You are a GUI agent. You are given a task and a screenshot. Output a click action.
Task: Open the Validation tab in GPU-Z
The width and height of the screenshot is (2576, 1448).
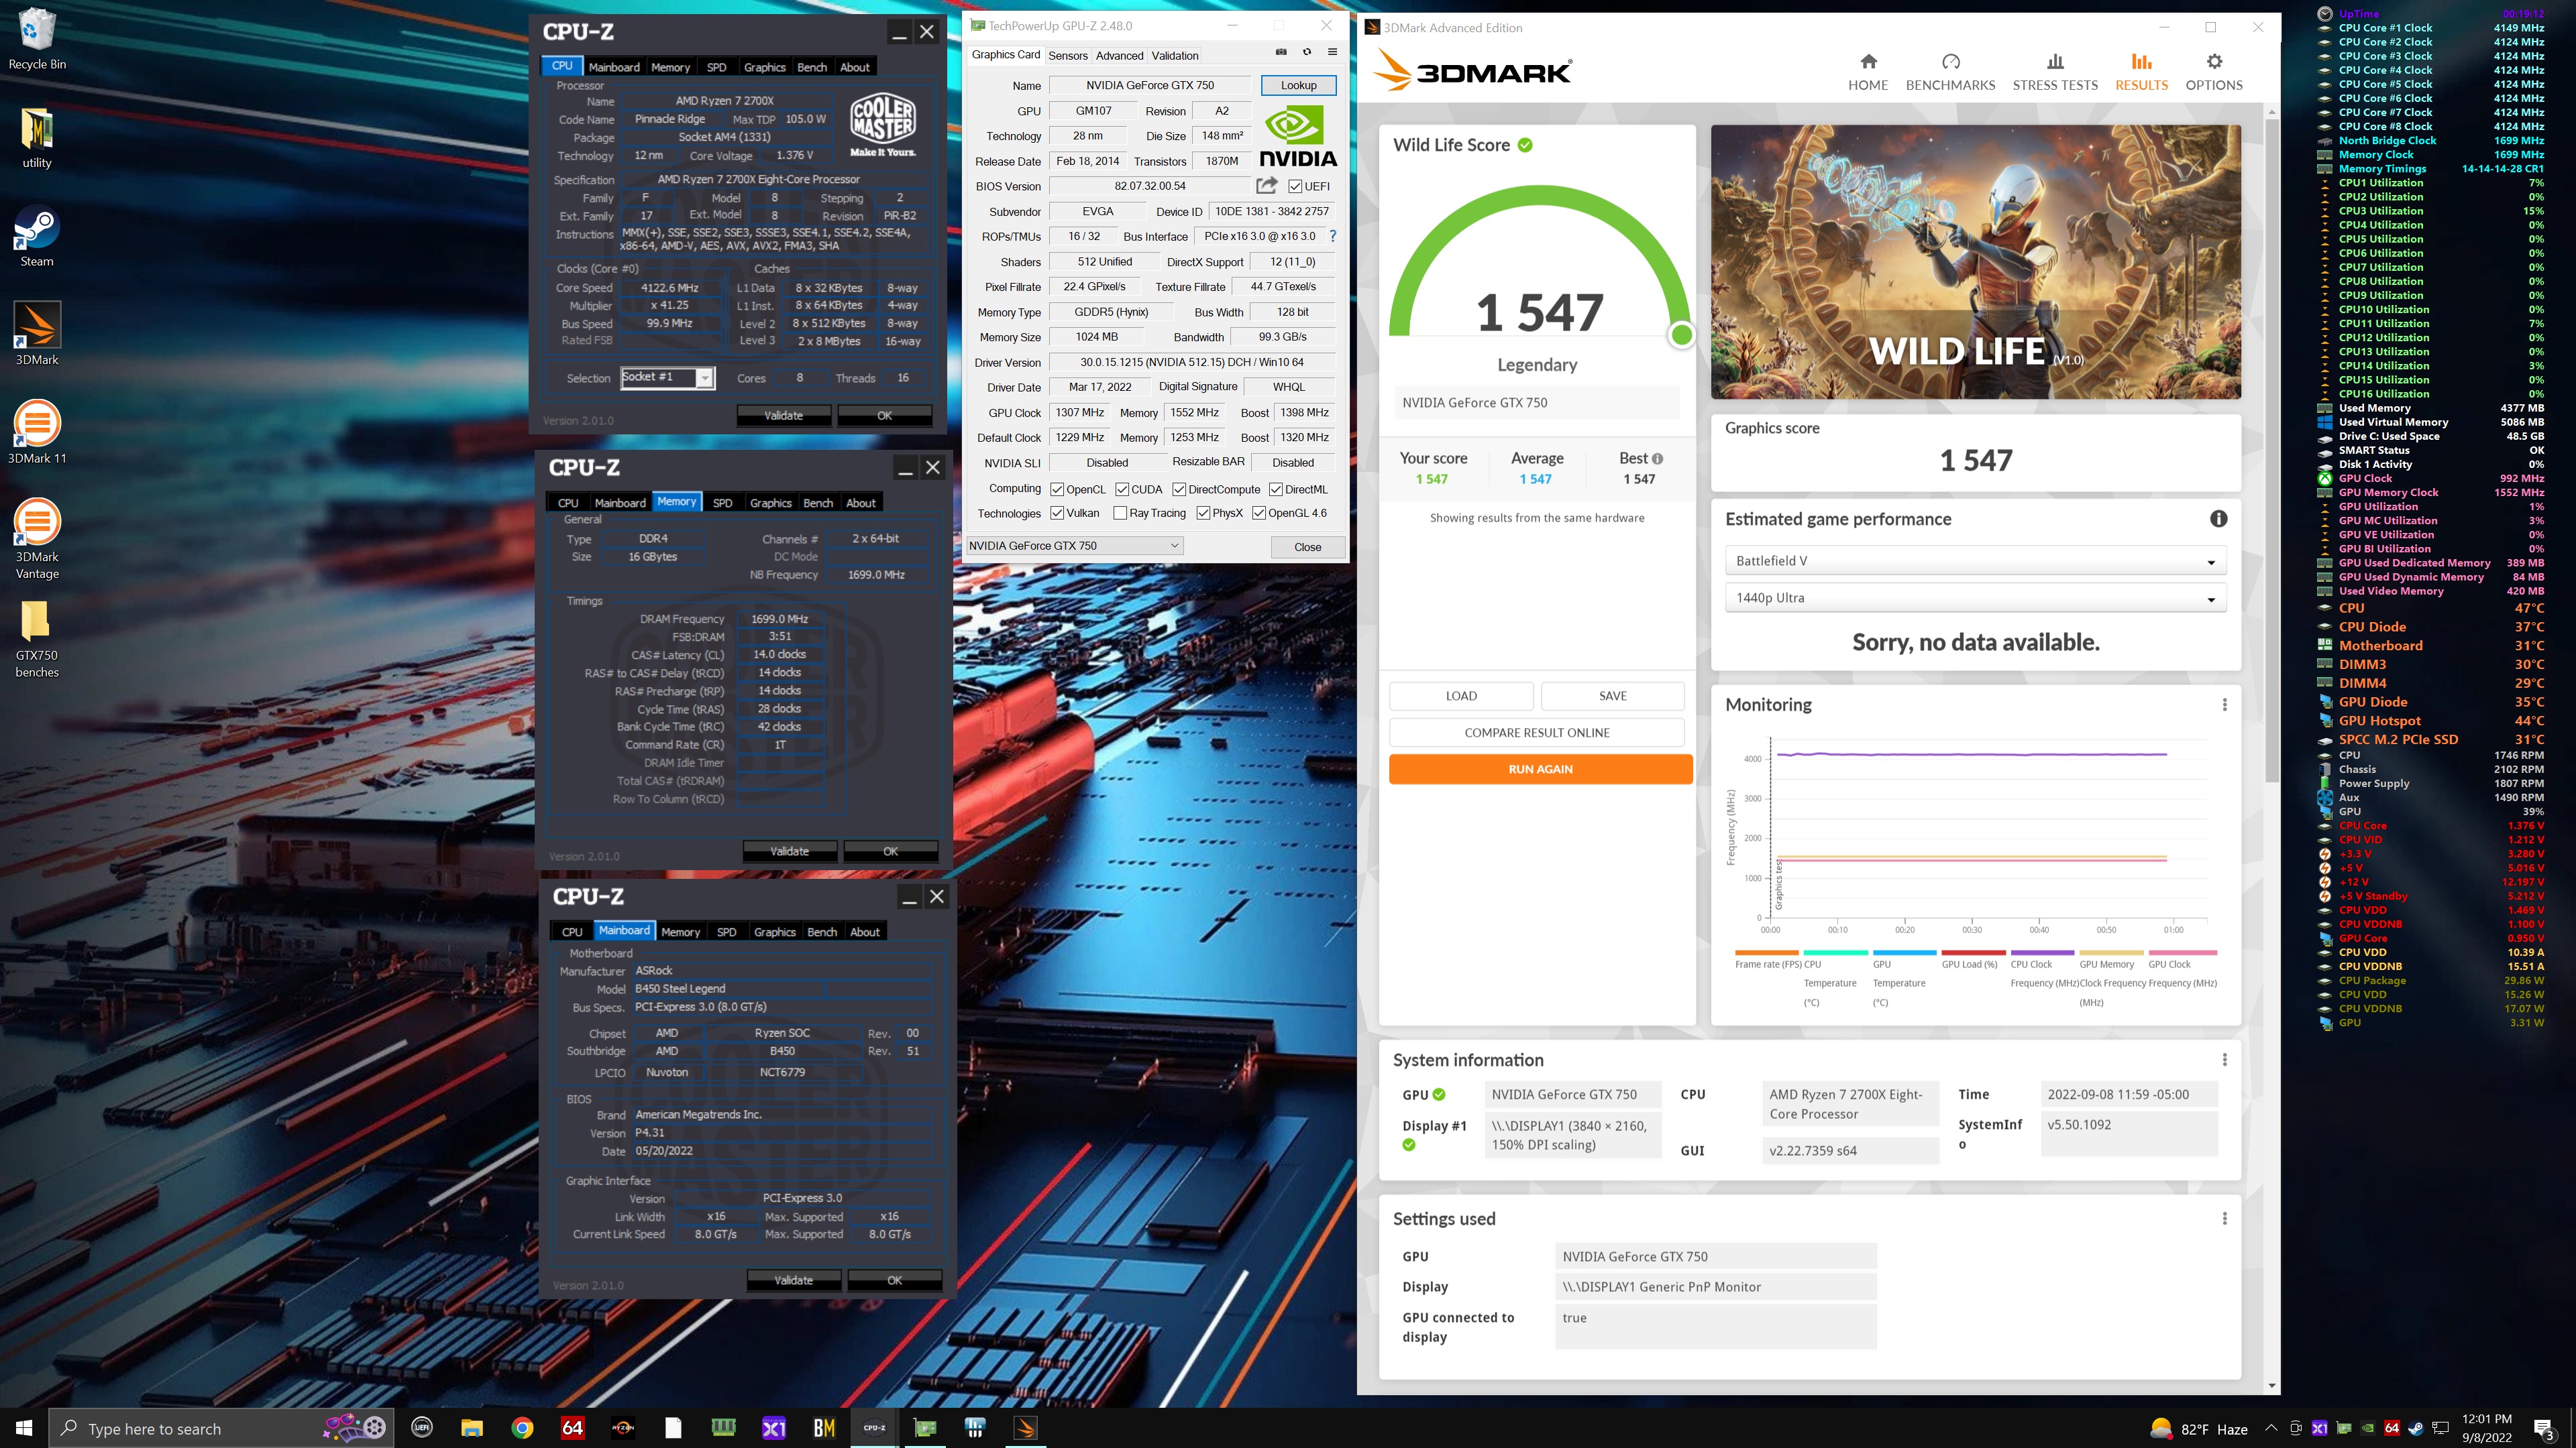[x=1174, y=56]
